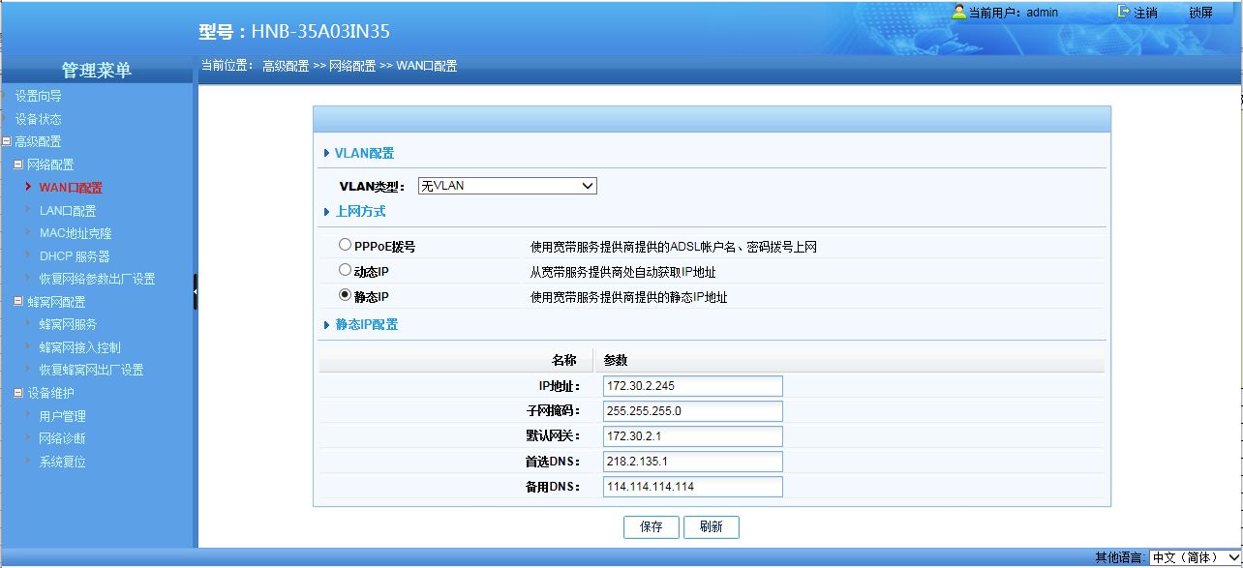Collapse the 网络配置 tree node
Viewport: 1243px width, 568px height.
[18, 165]
